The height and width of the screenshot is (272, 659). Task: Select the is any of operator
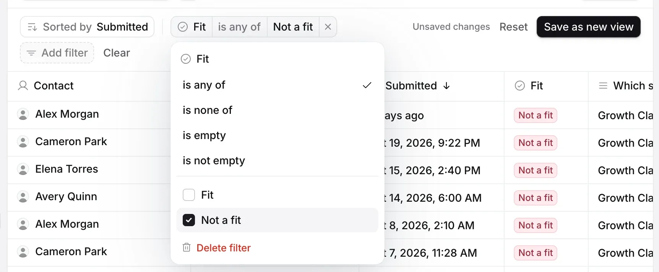(278, 85)
